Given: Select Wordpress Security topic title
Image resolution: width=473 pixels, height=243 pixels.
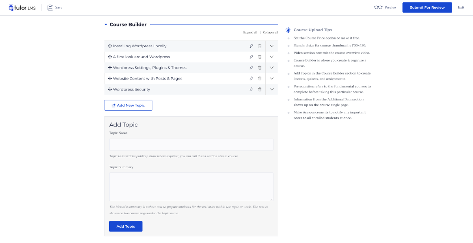Looking at the screenshot, I should 132,89.
